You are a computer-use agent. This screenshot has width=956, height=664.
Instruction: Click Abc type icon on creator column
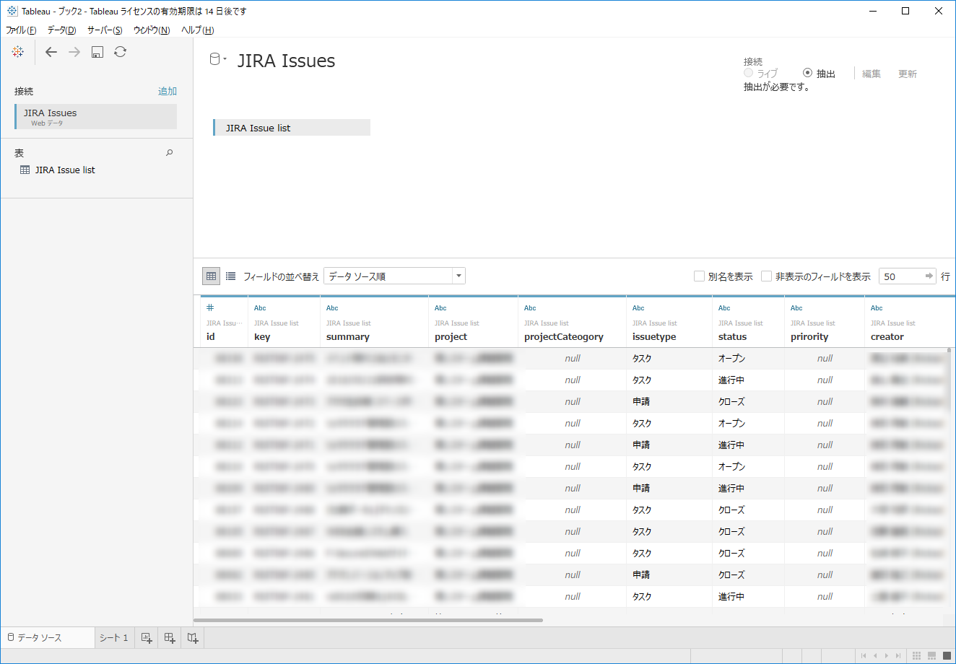coord(877,308)
